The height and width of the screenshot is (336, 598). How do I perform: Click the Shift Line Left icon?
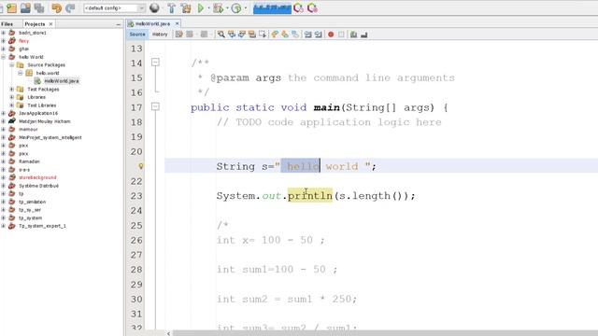point(307,35)
